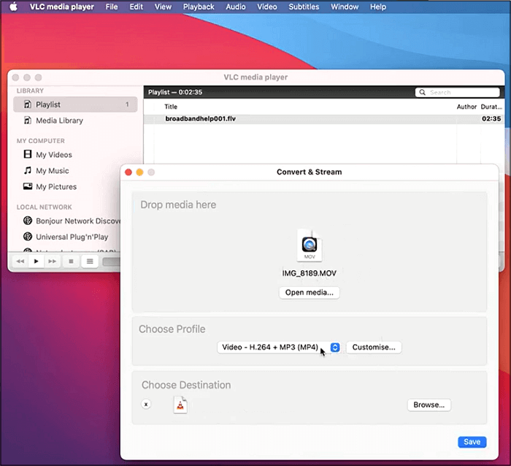This screenshot has height=466, width=511.
Task: Open My Music in sidebar
Action: [x=52, y=171]
